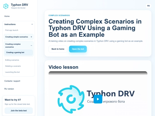155x116 pixels.
Task: Play the video lesson
Action: (x=98, y=99)
